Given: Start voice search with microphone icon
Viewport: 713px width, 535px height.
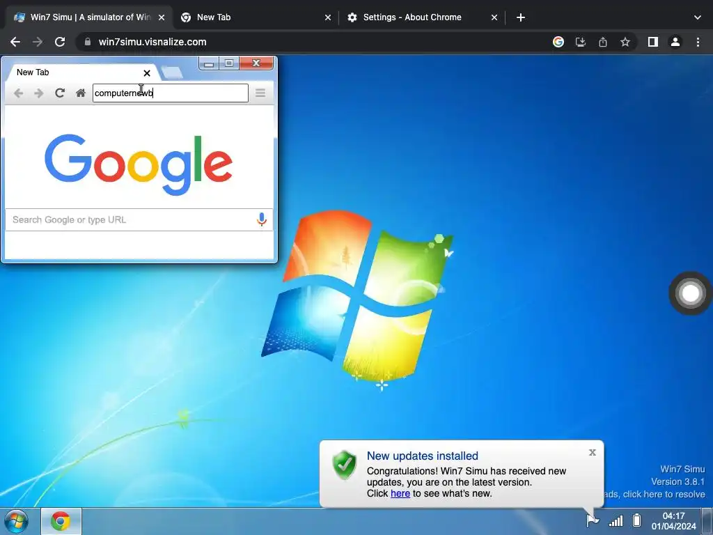Looking at the screenshot, I should click(262, 219).
